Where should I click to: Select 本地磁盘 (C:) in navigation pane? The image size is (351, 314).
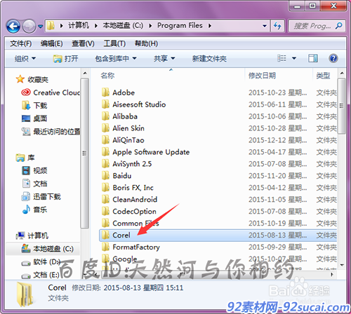(47, 249)
